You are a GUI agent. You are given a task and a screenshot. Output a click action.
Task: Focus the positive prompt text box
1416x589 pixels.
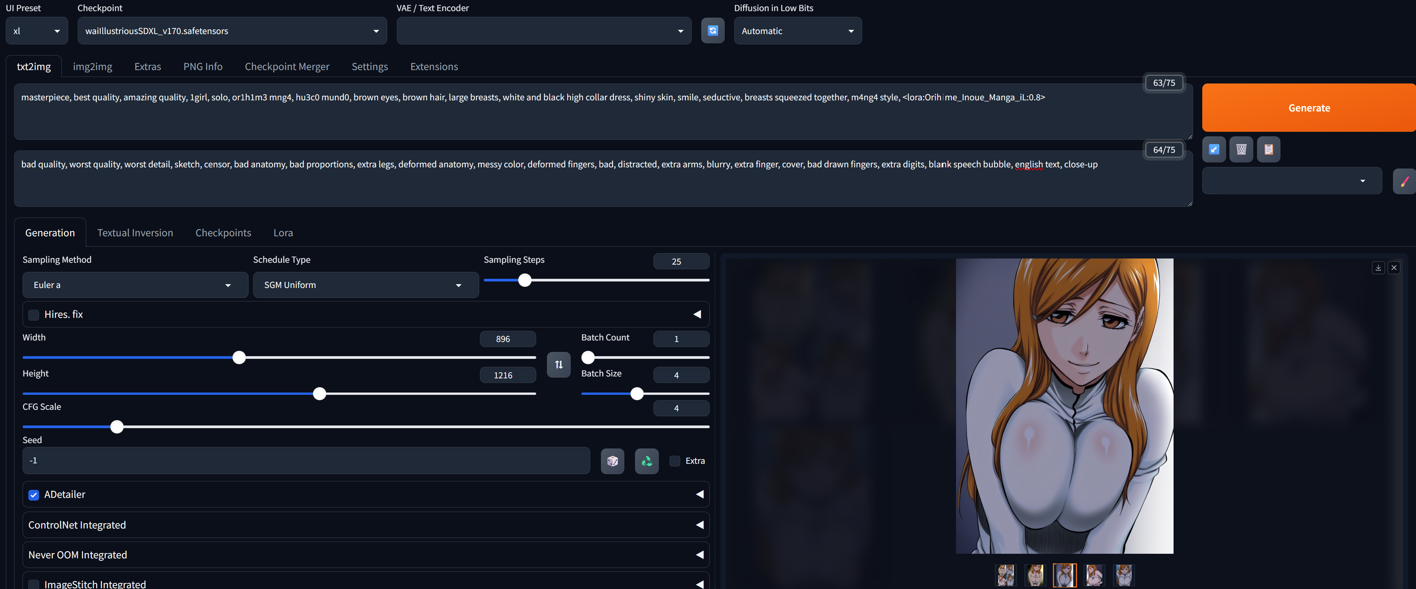click(x=603, y=111)
